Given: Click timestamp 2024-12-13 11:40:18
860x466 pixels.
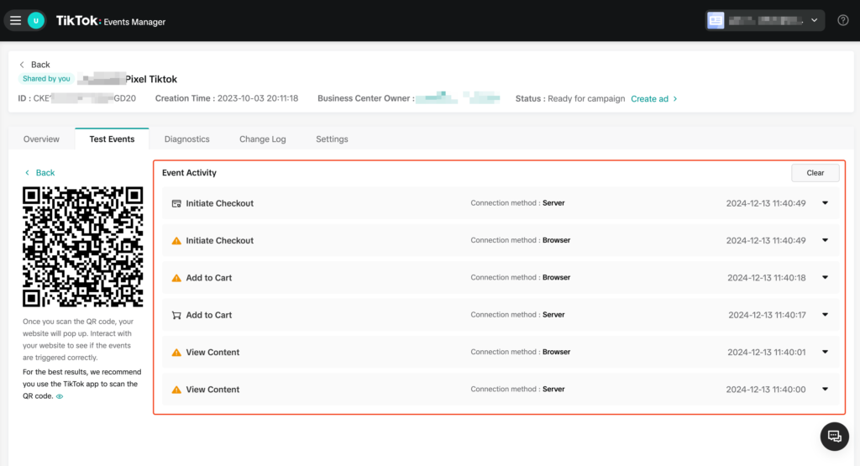Looking at the screenshot, I should [766, 278].
